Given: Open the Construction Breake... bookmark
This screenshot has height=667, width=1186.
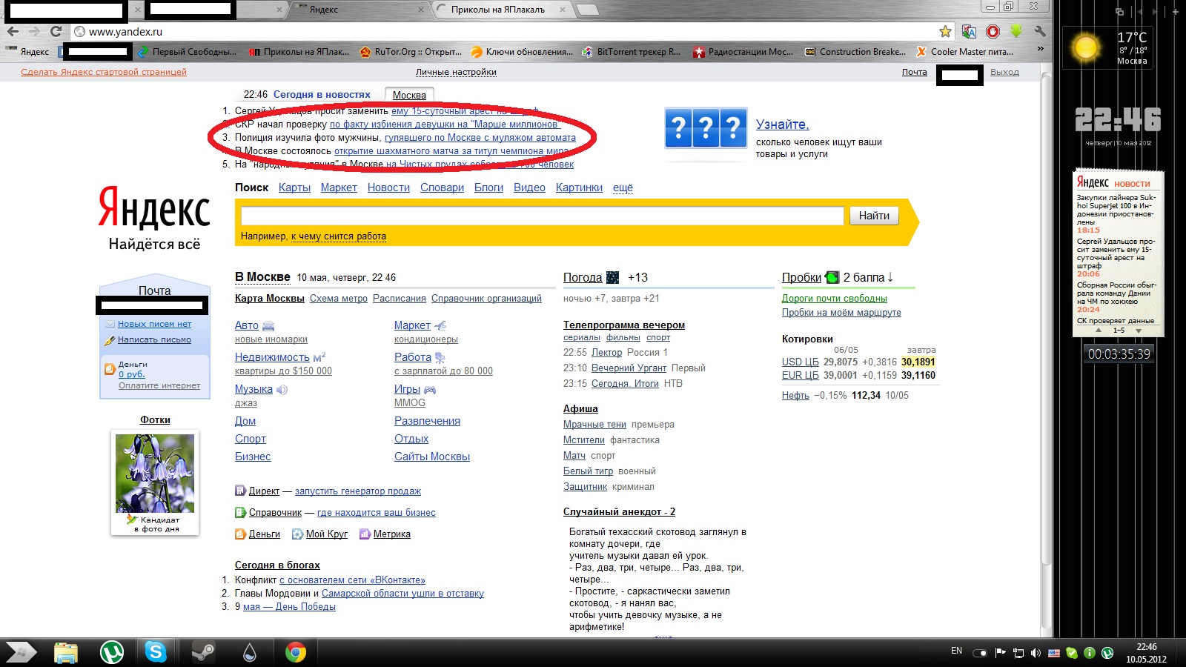Looking at the screenshot, I should pos(855,52).
